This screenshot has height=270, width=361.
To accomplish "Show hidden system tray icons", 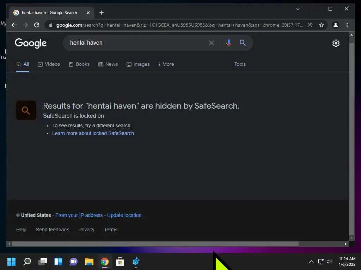I will tap(311, 262).
